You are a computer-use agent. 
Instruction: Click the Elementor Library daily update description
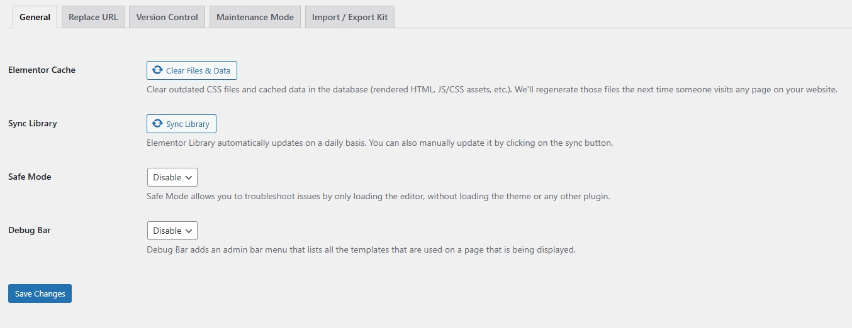[379, 143]
